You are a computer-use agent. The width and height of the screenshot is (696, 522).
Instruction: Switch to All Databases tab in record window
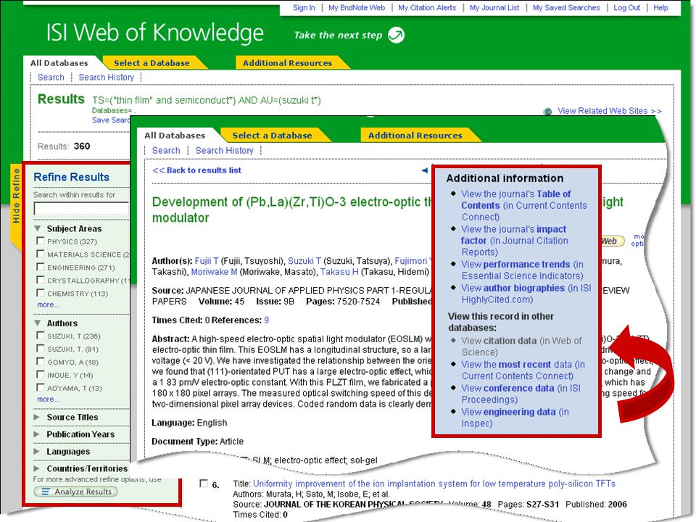coord(175,136)
